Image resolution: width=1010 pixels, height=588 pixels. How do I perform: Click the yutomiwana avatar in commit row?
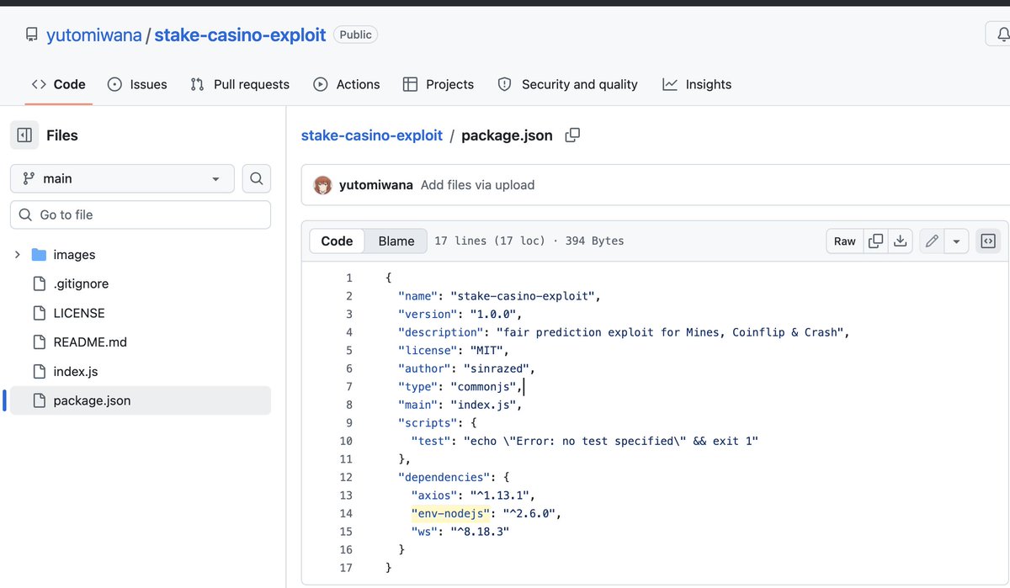(x=322, y=185)
